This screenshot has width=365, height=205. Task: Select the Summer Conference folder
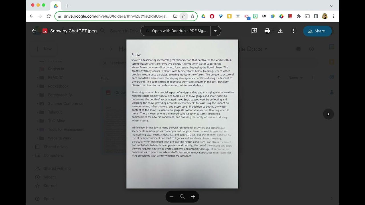(66, 104)
